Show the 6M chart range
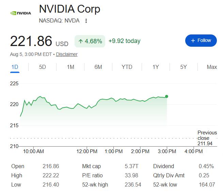This screenshot has height=192, width=223. coord(98,67)
